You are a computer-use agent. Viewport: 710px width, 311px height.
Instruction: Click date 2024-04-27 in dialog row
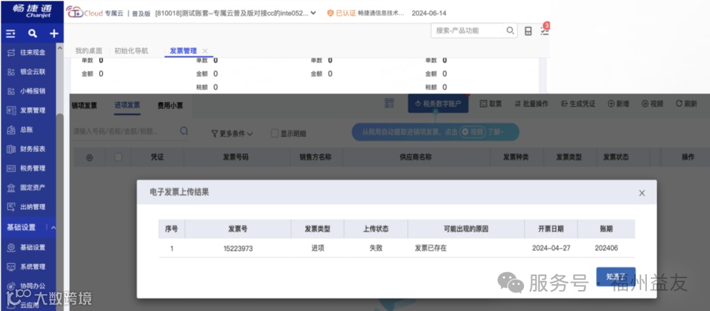(x=551, y=248)
